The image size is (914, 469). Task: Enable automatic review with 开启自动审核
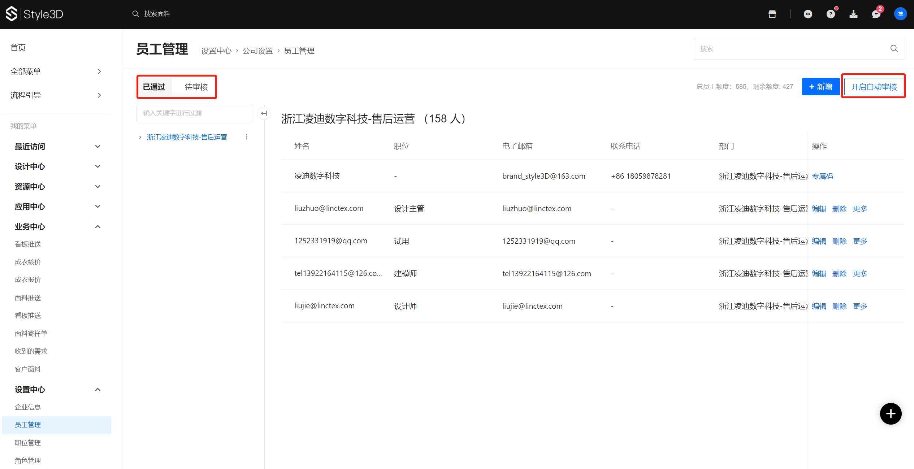[x=874, y=87]
